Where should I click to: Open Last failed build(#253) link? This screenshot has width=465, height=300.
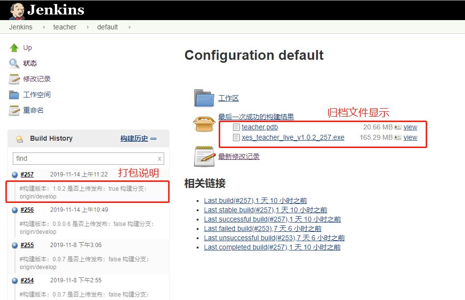pos(263,229)
